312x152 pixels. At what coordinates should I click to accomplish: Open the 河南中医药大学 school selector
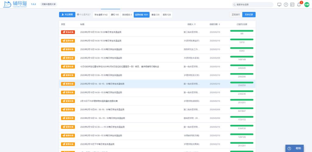point(48,5)
